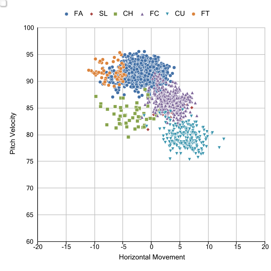The height and width of the screenshot is (271, 271).
Task: Click the rightmost purple triangle data point
Action: pyautogui.click(x=196, y=116)
